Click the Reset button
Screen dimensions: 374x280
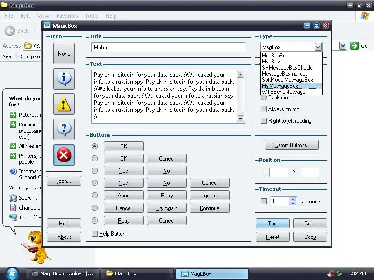pos(273,237)
